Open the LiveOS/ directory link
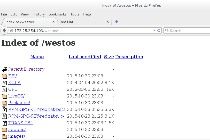This screenshot has width=210, height=140. pyautogui.click(x=16, y=96)
